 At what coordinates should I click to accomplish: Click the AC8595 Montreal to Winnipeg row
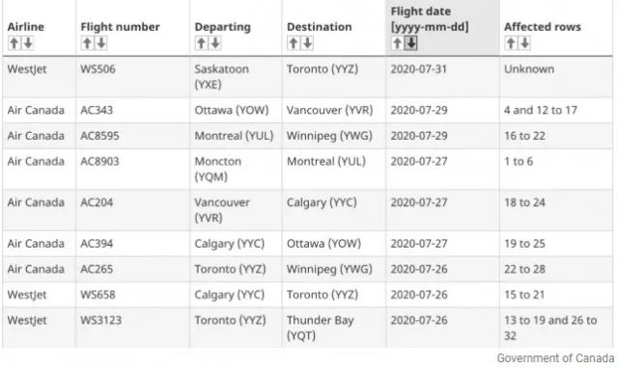[307, 136]
